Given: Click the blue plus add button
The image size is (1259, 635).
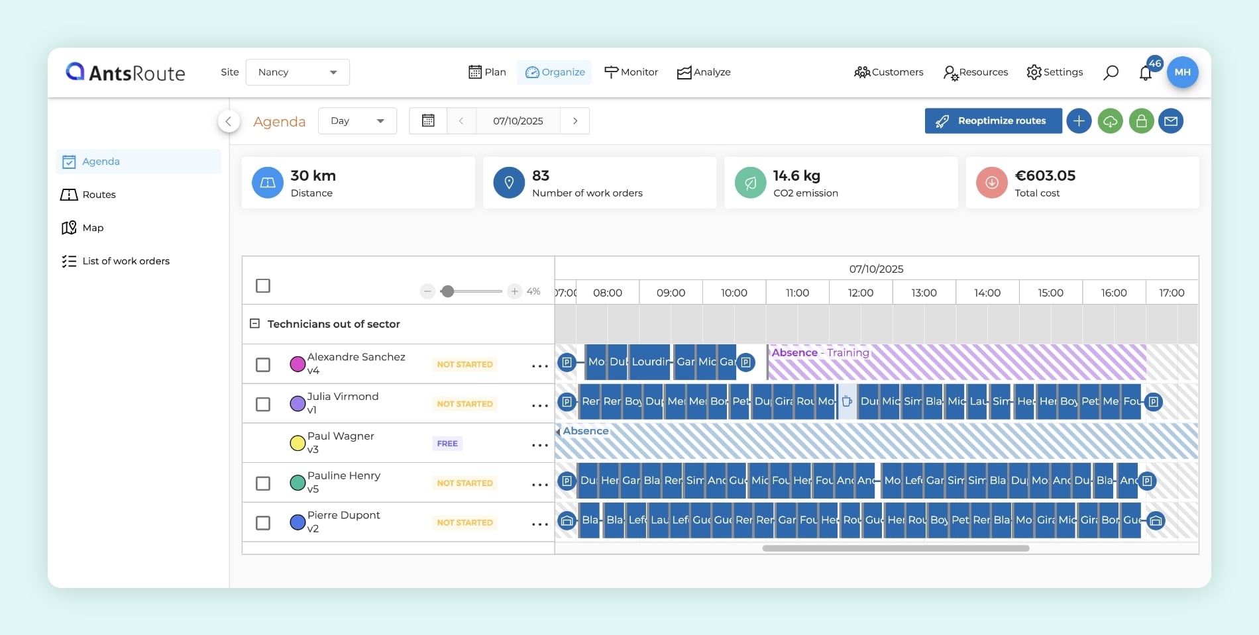Looking at the screenshot, I should point(1079,121).
